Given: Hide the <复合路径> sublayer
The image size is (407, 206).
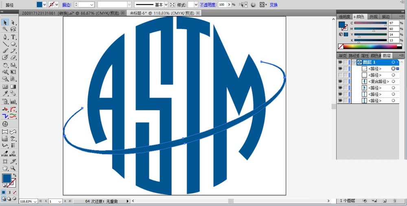Looking at the screenshot, I should [x=340, y=81].
